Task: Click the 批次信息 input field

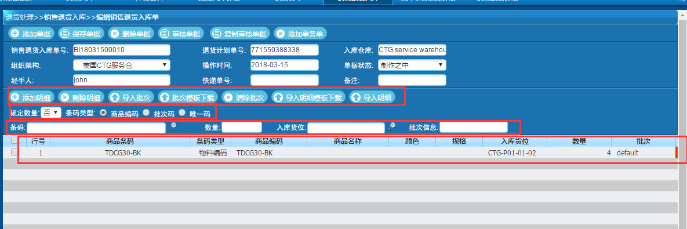Action: 474,128
